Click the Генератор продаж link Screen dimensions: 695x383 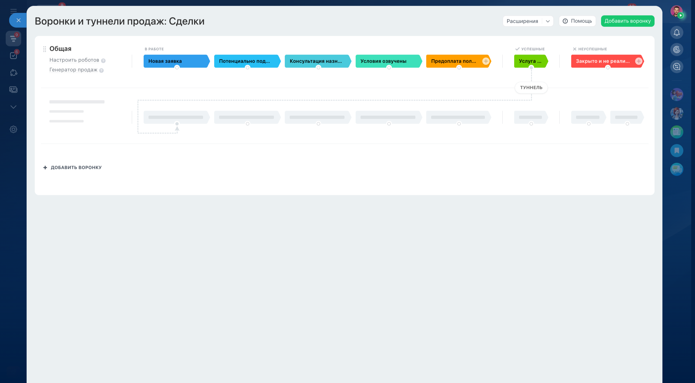pyautogui.click(x=73, y=70)
